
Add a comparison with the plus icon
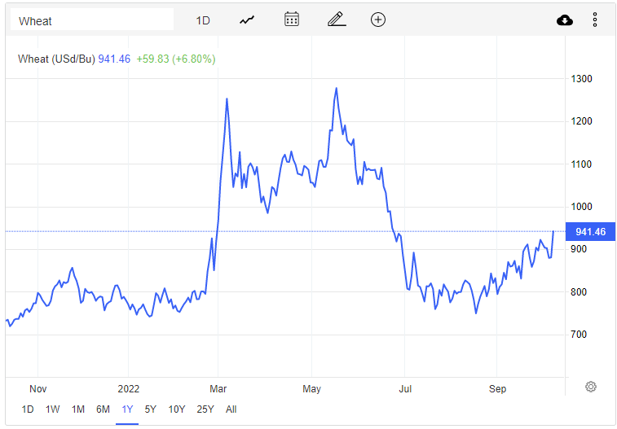378,20
